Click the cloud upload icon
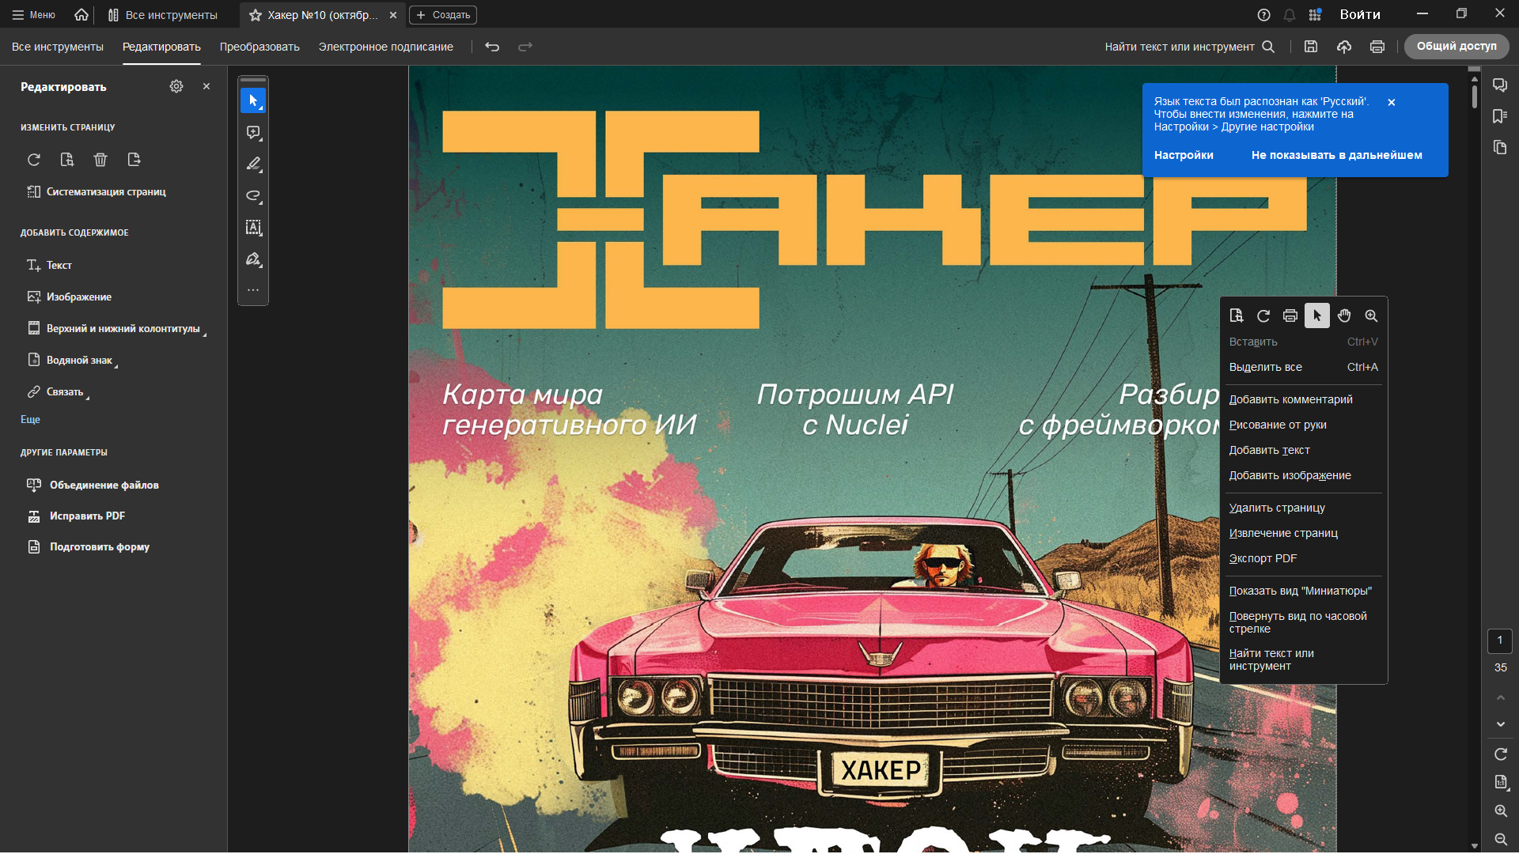Screen dimensions: 1519x854 (1344, 47)
